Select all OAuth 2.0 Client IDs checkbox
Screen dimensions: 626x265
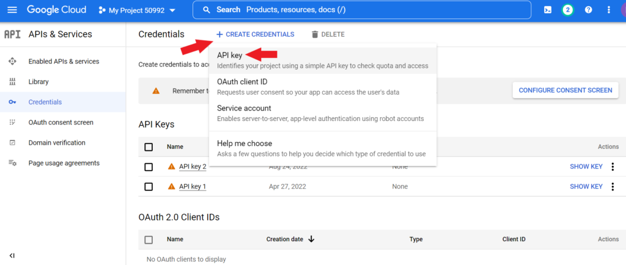point(149,239)
